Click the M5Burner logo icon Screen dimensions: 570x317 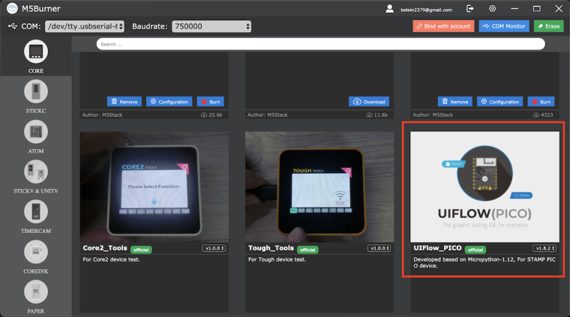tap(12, 8)
